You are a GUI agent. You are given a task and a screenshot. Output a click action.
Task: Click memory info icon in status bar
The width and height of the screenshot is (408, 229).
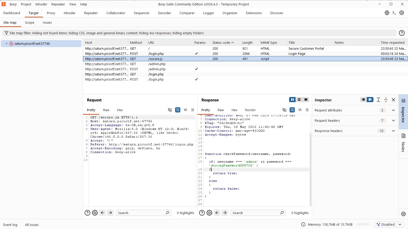click(303, 224)
